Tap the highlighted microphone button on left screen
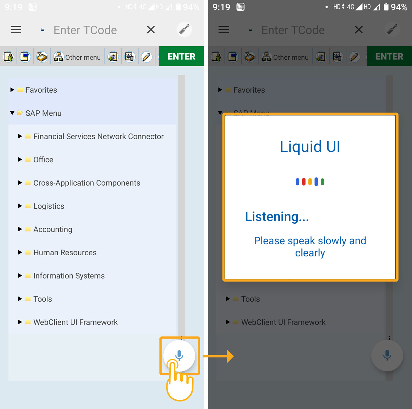 [x=179, y=355]
